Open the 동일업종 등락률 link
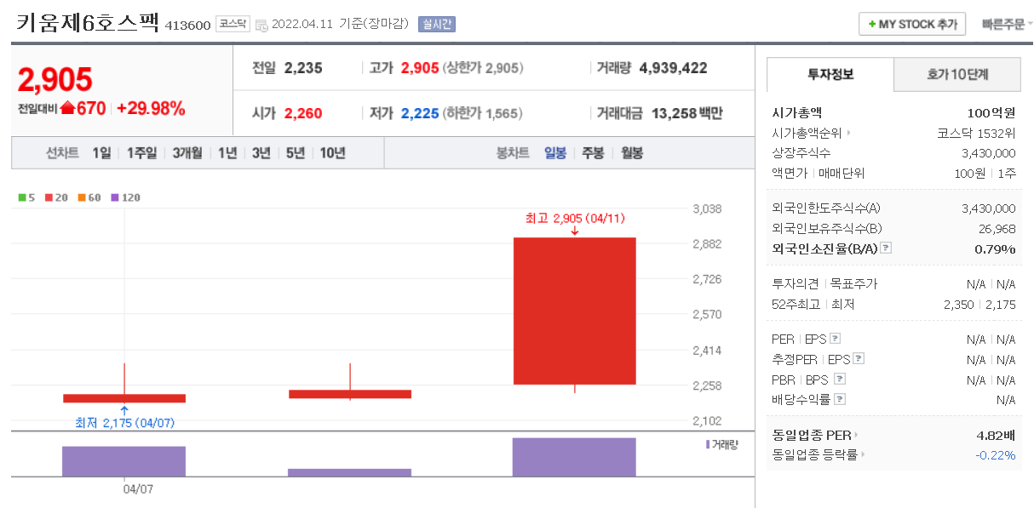Viewport: 1034px width, 508px height. [x=818, y=455]
